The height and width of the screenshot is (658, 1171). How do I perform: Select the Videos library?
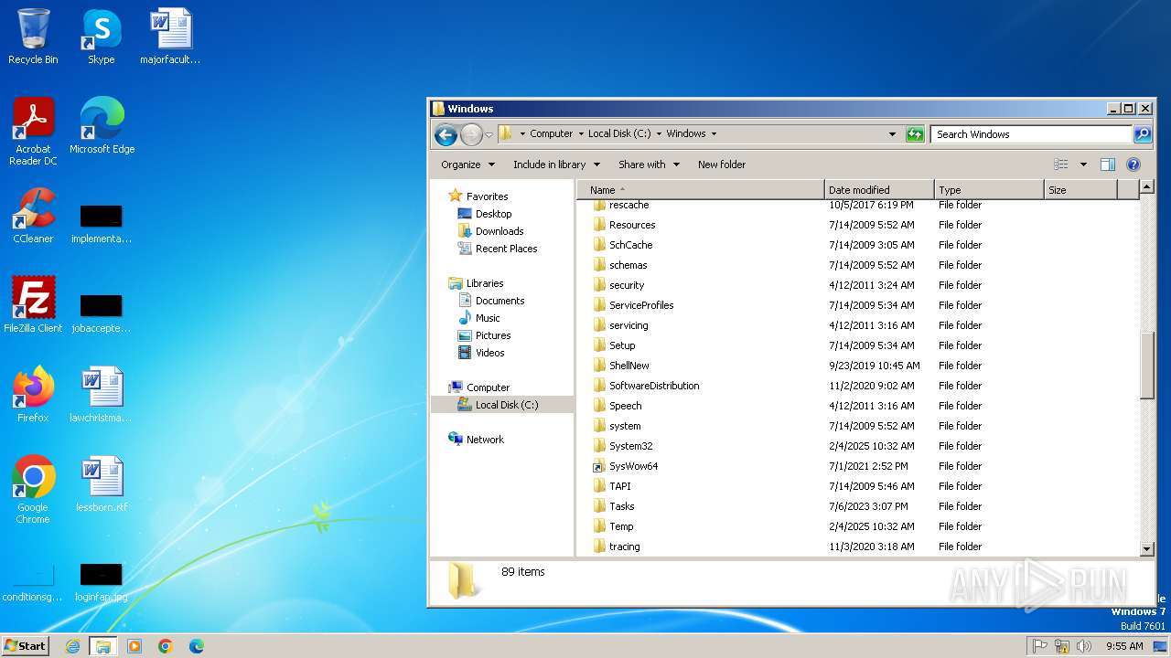point(489,353)
